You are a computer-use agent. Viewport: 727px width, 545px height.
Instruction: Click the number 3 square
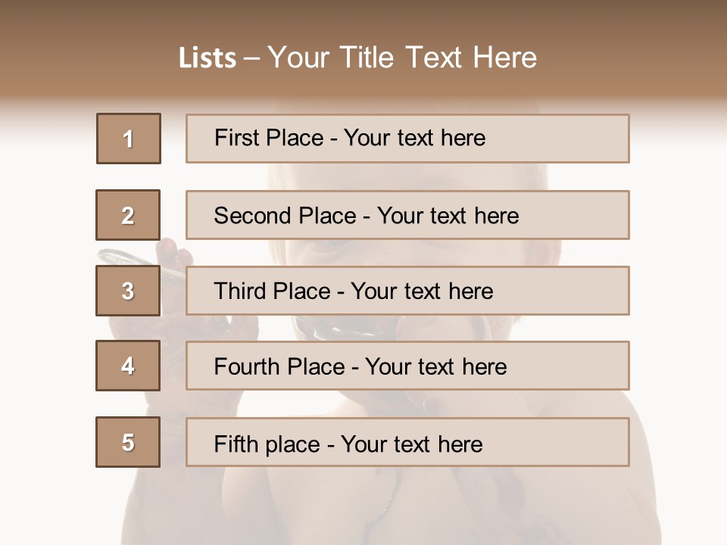point(128,291)
